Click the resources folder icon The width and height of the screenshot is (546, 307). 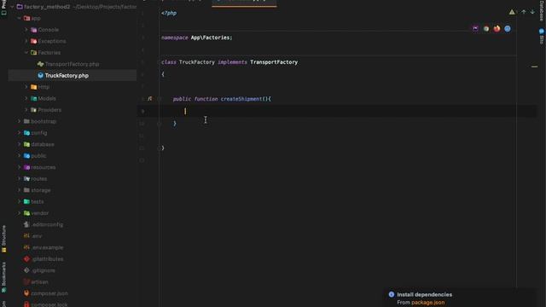pos(26,167)
